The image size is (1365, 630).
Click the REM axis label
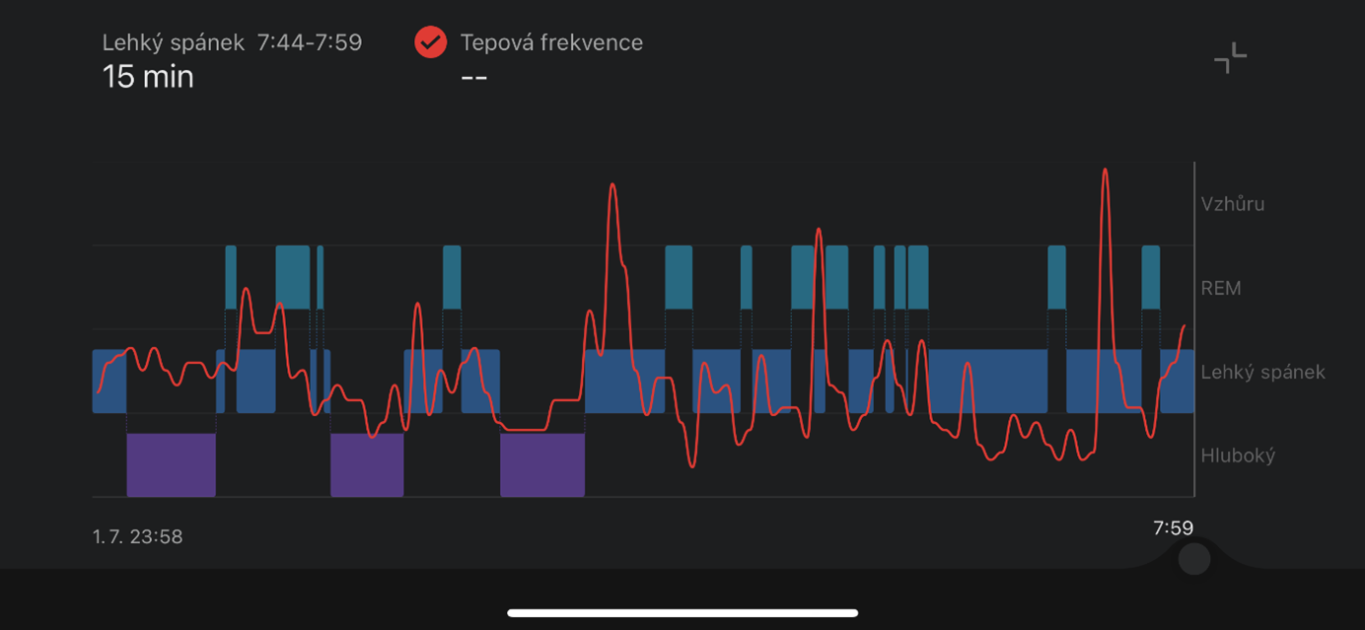1221,288
